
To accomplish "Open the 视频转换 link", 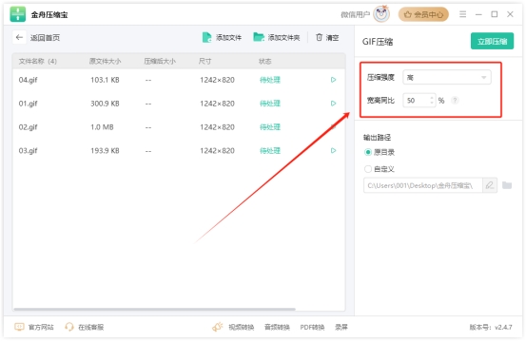I will click(x=242, y=327).
